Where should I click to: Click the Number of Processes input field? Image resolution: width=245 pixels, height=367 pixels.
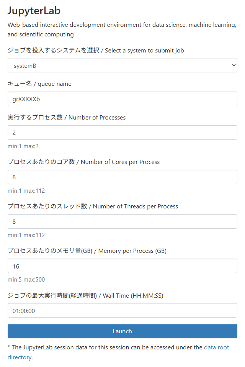click(x=122, y=133)
